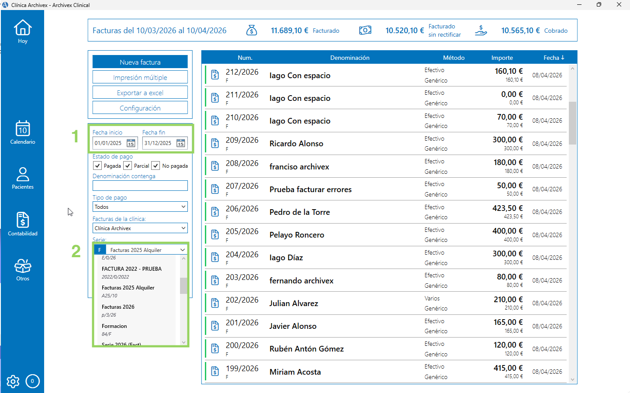
Task: Disable the No pagada checkbox
Action: (156, 166)
